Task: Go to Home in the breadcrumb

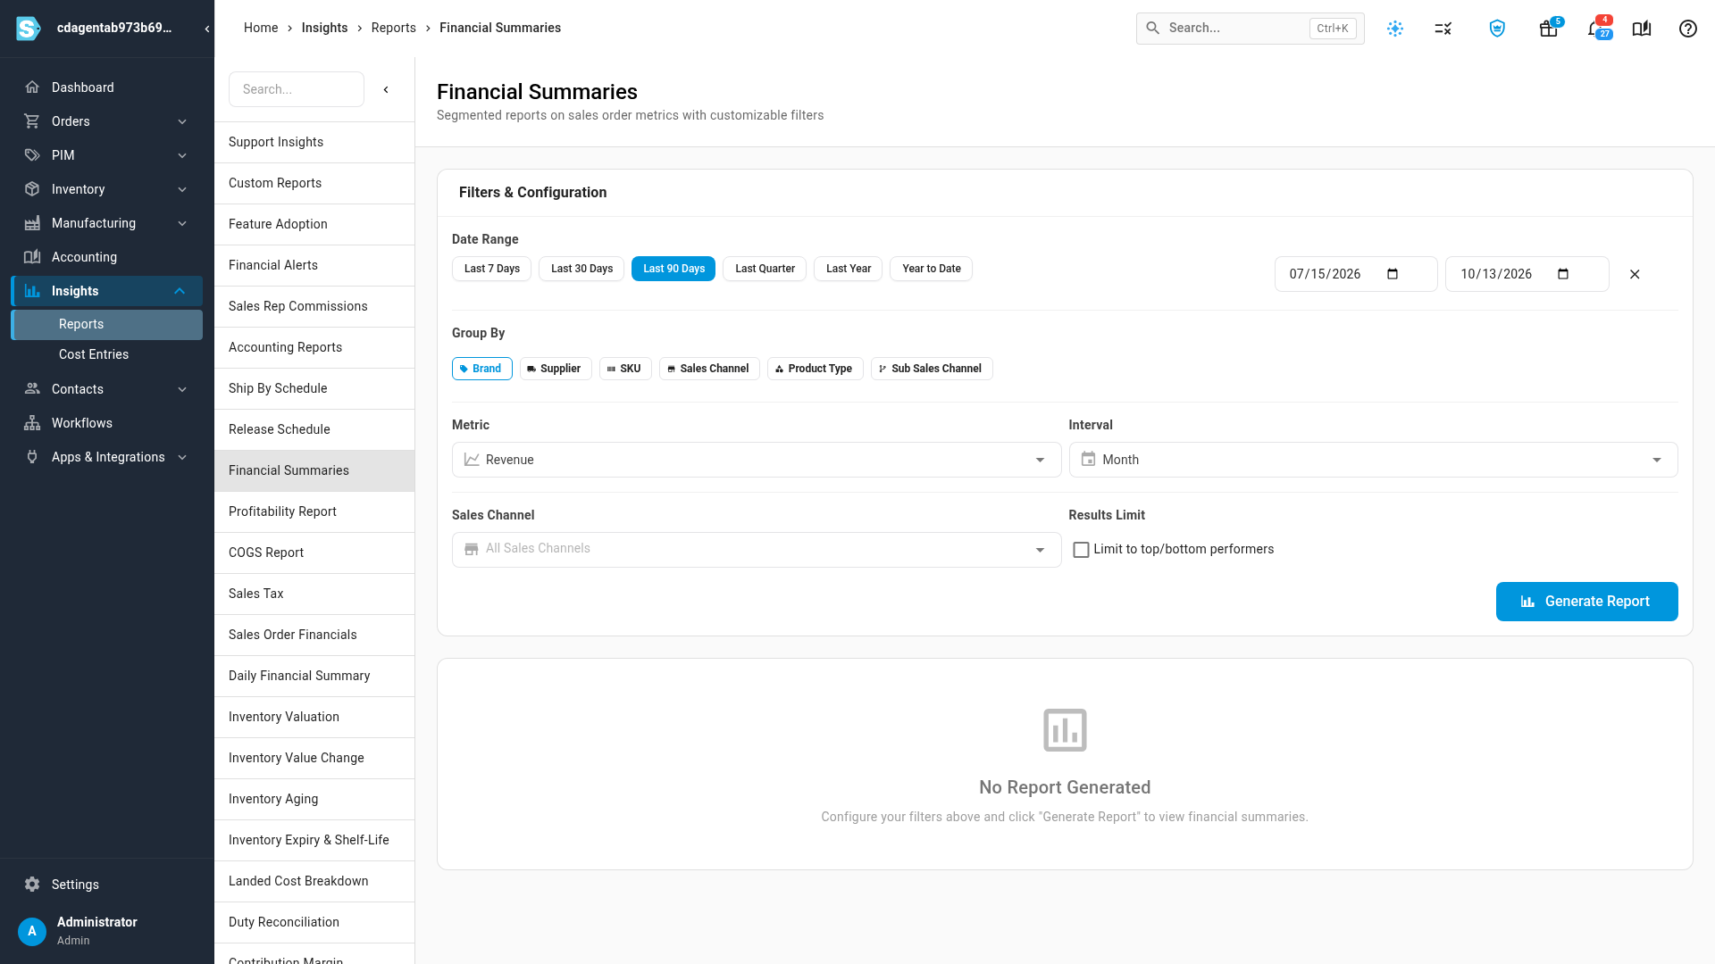Action: pyautogui.click(x=261, y=28)
